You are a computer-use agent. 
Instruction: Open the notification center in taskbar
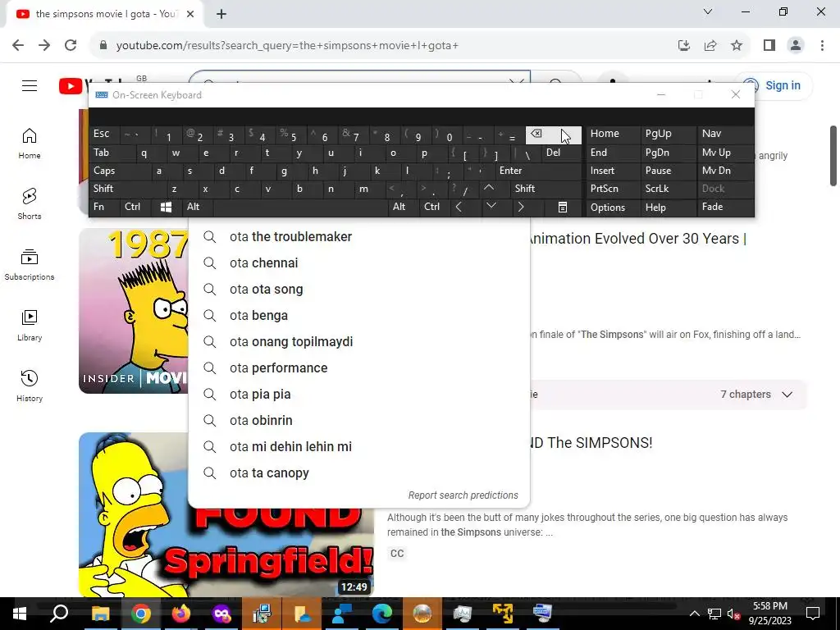(813, 614)
